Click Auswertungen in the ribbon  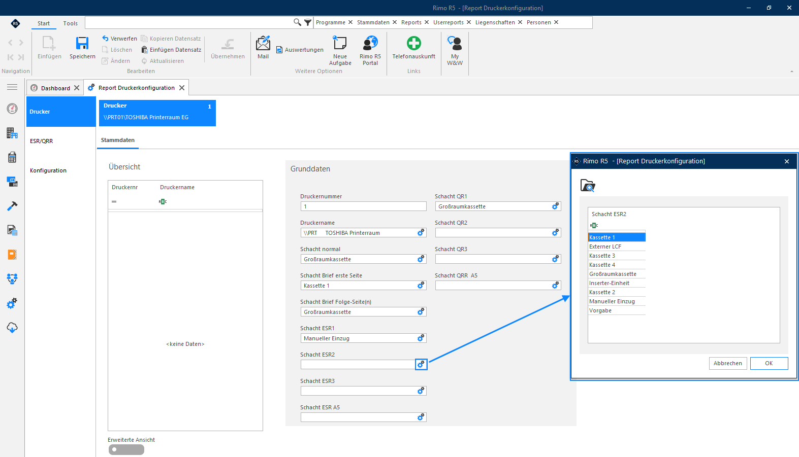click(300, 50)
